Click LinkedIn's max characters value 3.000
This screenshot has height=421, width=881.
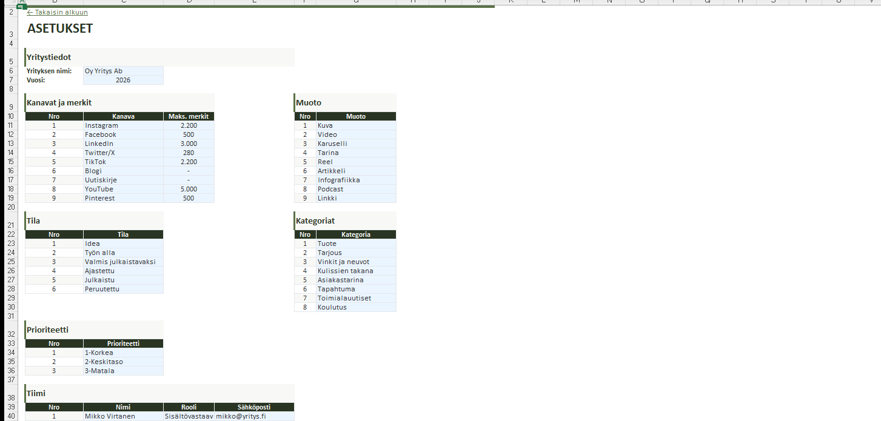(x=189, y=144)
